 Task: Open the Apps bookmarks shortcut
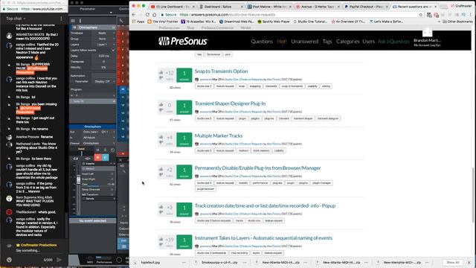pos(138,22)
